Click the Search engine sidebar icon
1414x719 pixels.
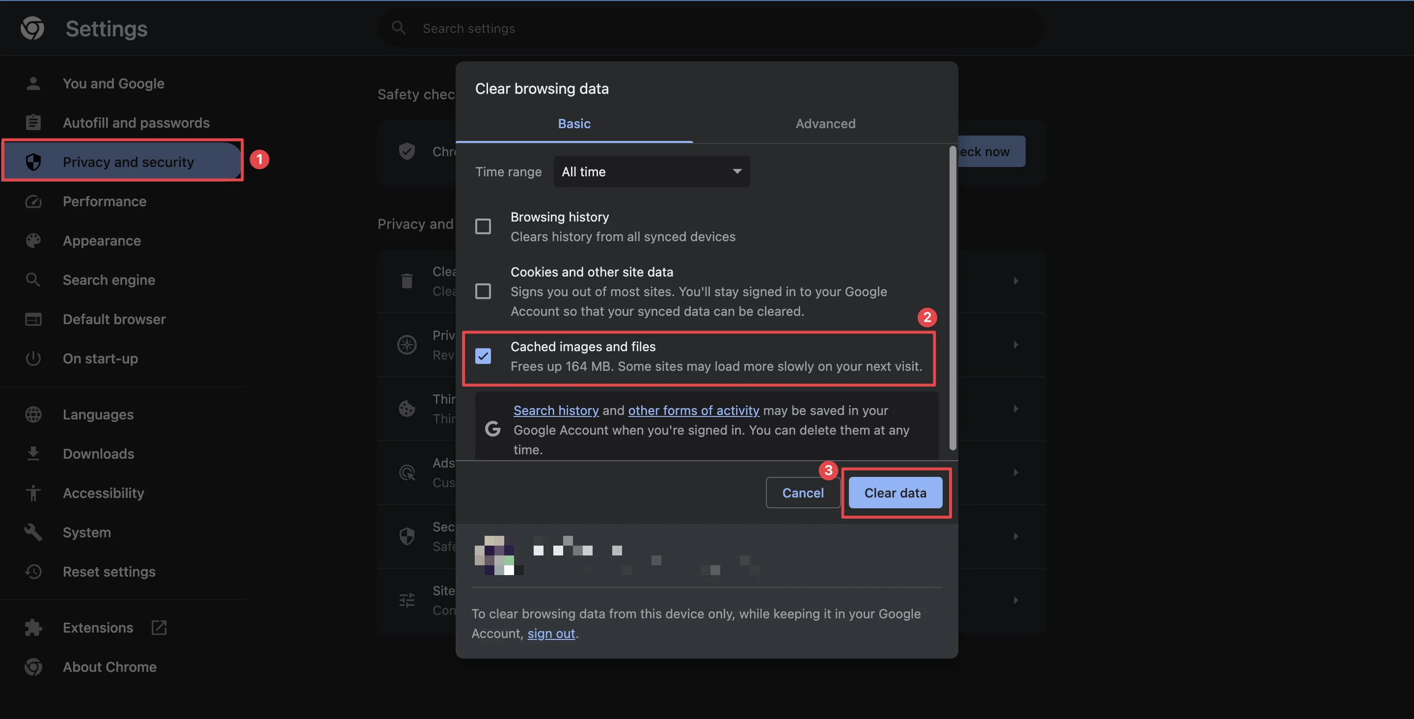(32, 280)
